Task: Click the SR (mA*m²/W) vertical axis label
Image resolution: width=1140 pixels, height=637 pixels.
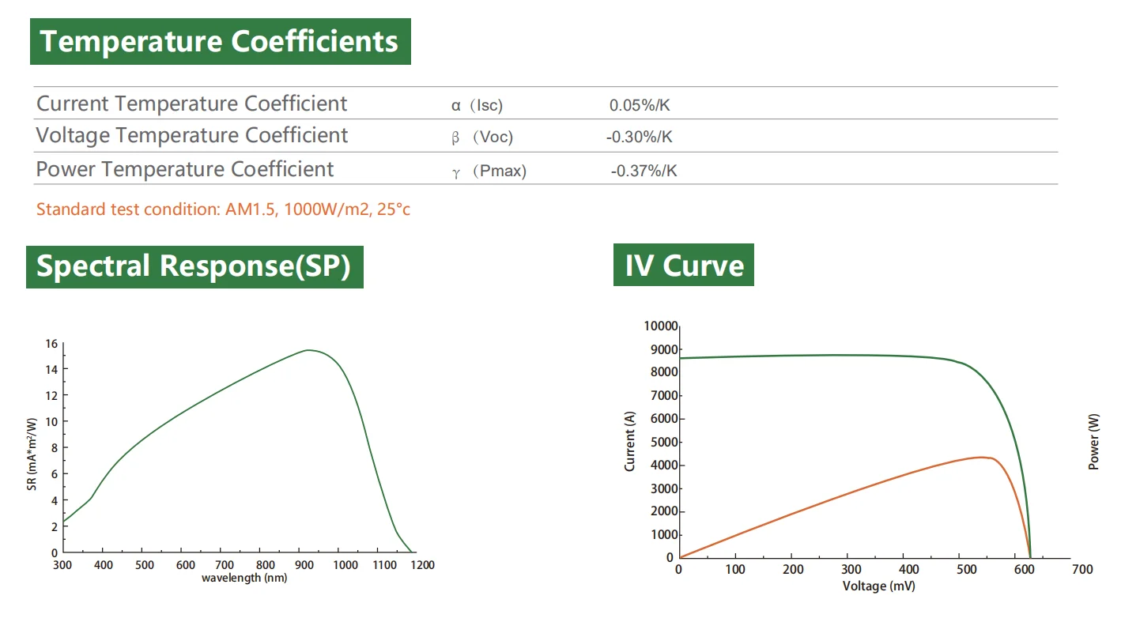Action: [32, 452]
